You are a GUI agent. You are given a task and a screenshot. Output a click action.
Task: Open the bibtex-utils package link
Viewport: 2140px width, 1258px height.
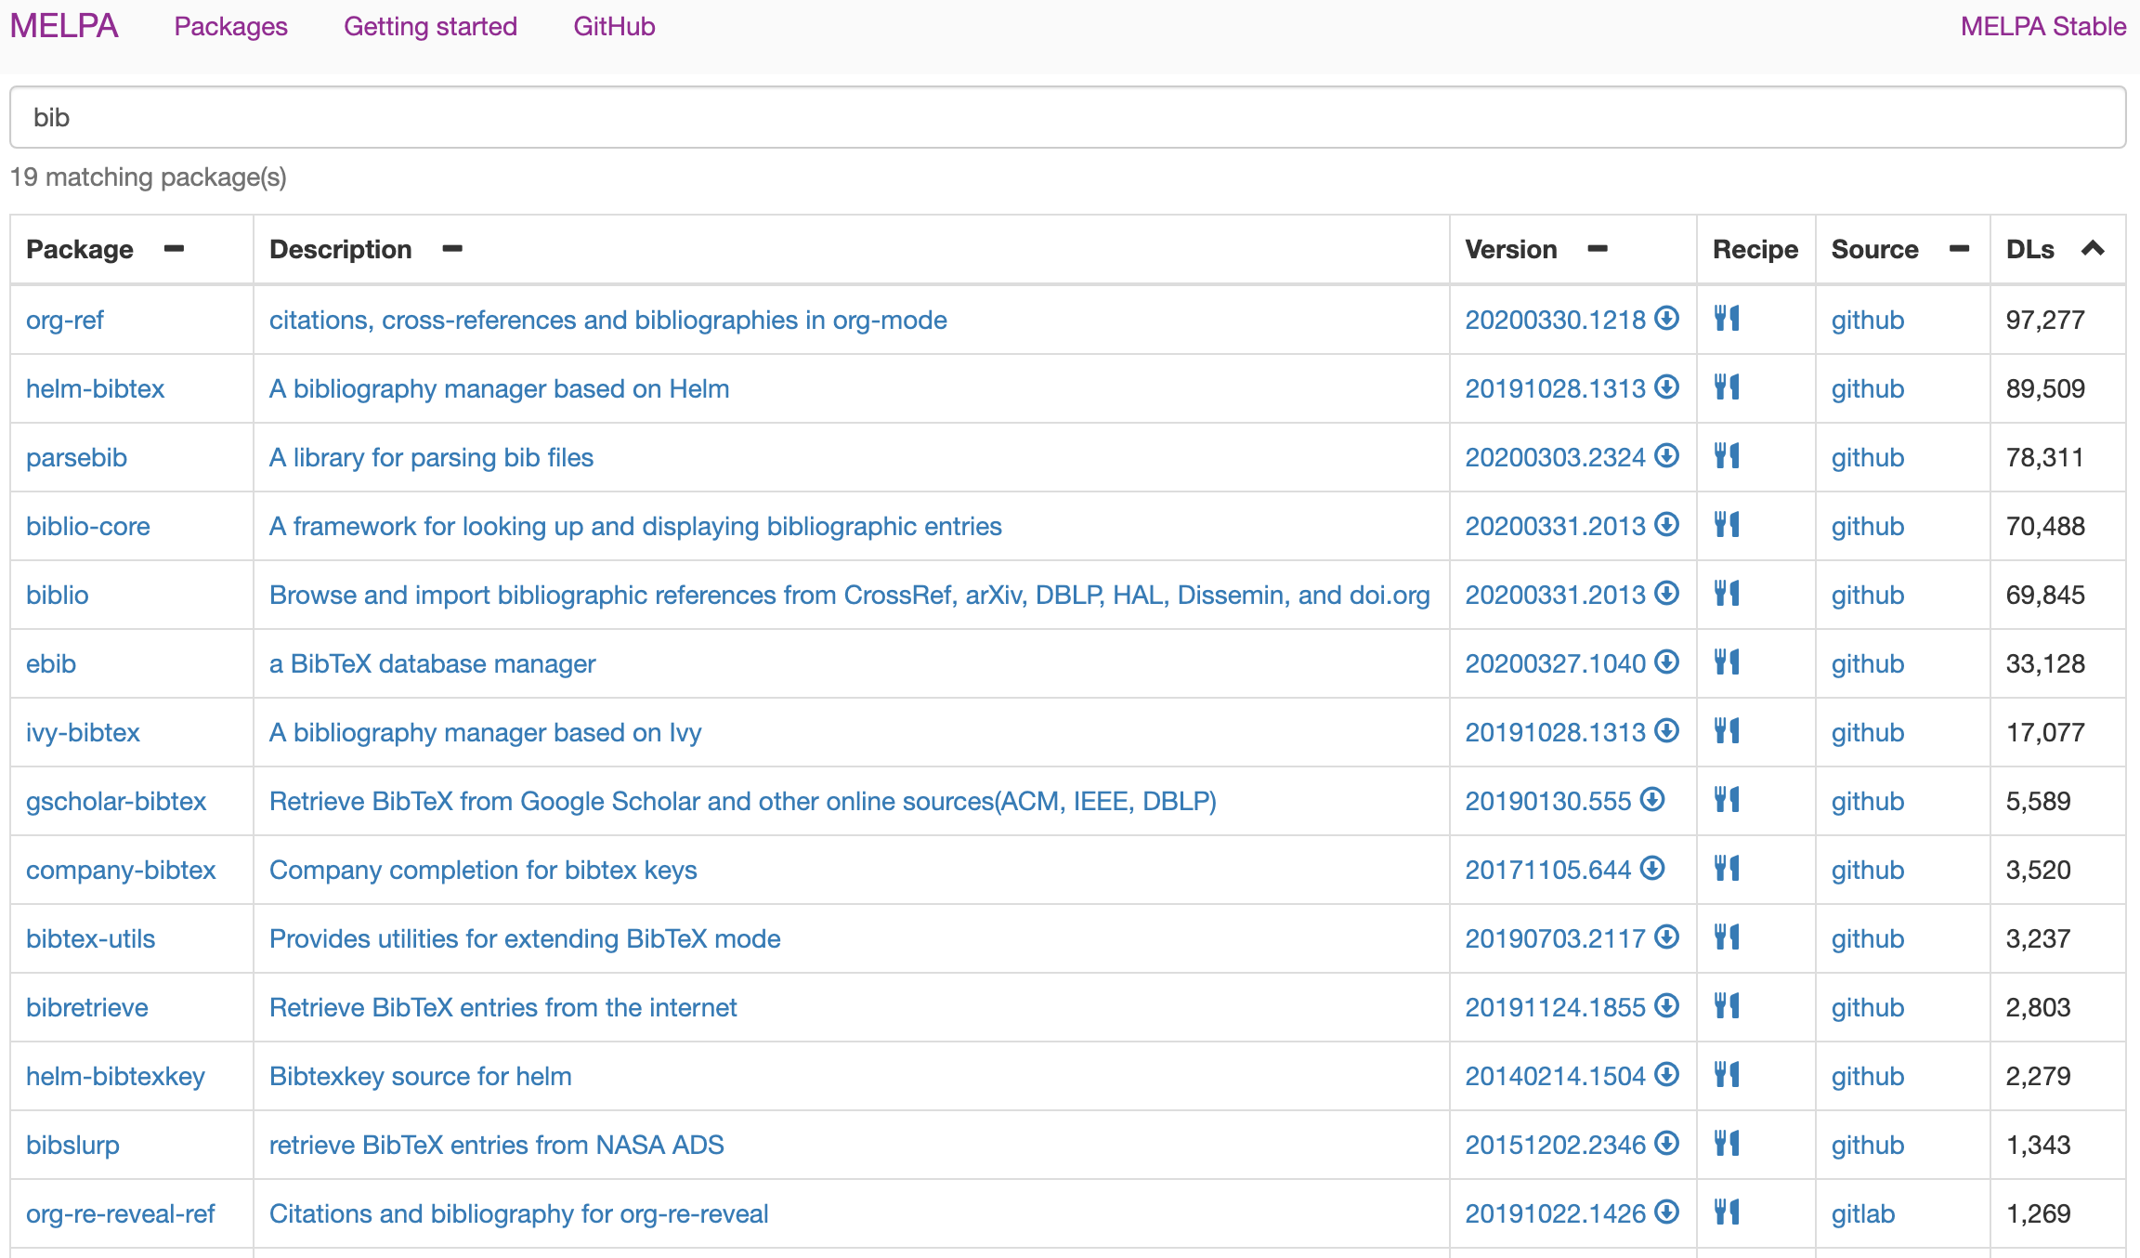click(x=90, y=938)
